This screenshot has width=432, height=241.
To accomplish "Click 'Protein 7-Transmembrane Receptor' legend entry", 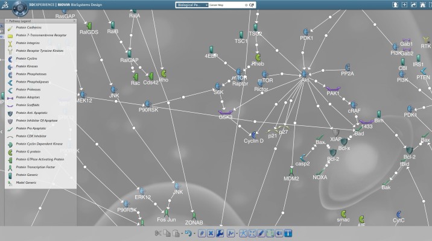I will point(41,35).
